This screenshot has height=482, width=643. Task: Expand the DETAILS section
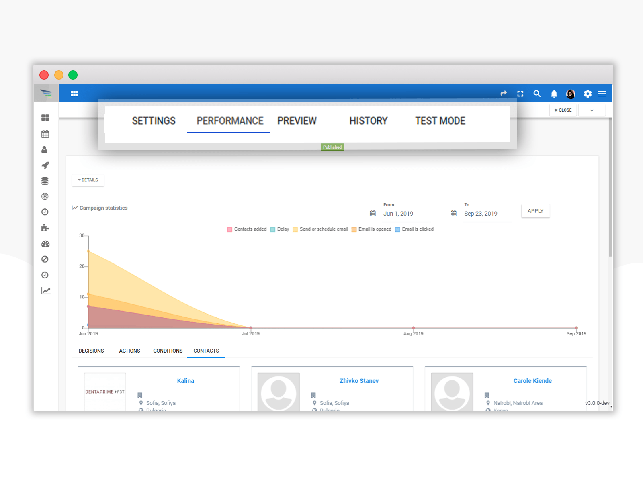point(88,180)
